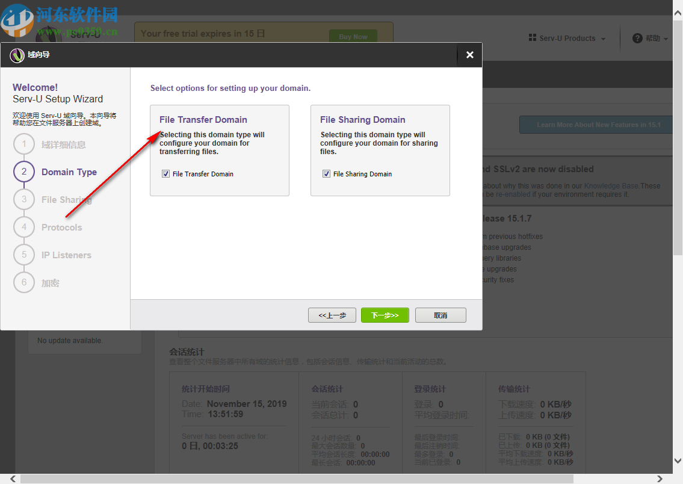The height and width of the screenshot is (484, 683).
Task: Click the 域详细信息 step label
Action: [63, 144]
